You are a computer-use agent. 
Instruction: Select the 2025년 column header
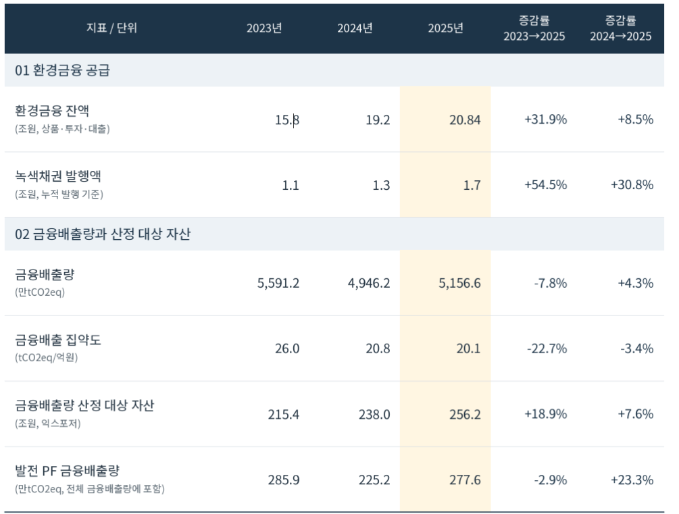446,28
